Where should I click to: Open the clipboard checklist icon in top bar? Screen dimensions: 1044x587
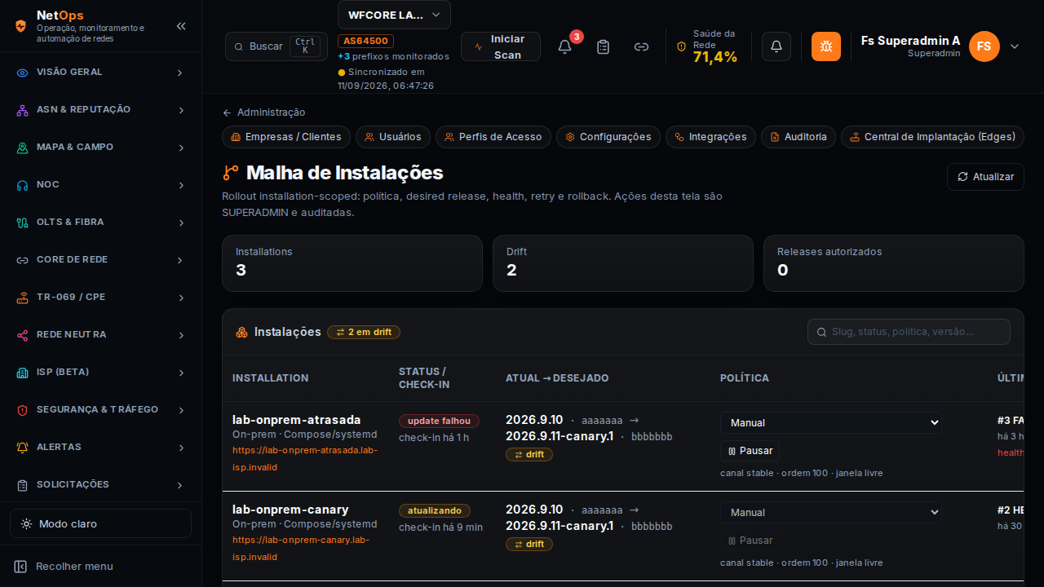(x=603, y=46)
